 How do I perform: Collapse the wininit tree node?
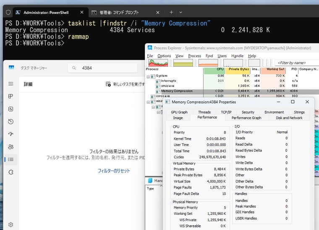pos(148,102)
